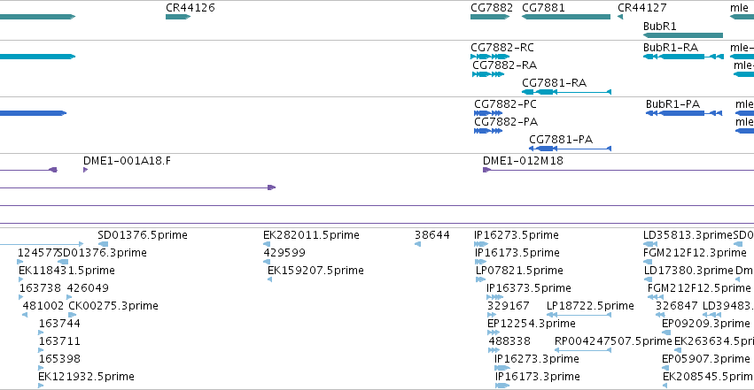Click the DME1-001A18.F clone end

(86, 170)
